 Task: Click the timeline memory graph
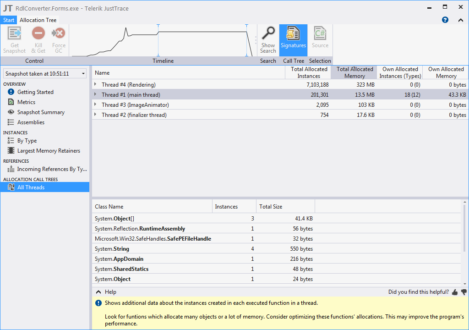[163, 40]
